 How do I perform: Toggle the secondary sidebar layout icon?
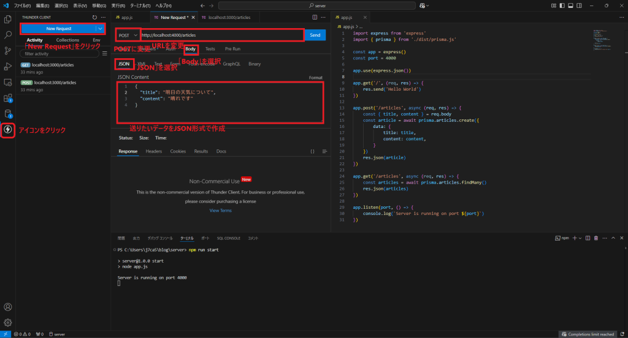[580, 6]
